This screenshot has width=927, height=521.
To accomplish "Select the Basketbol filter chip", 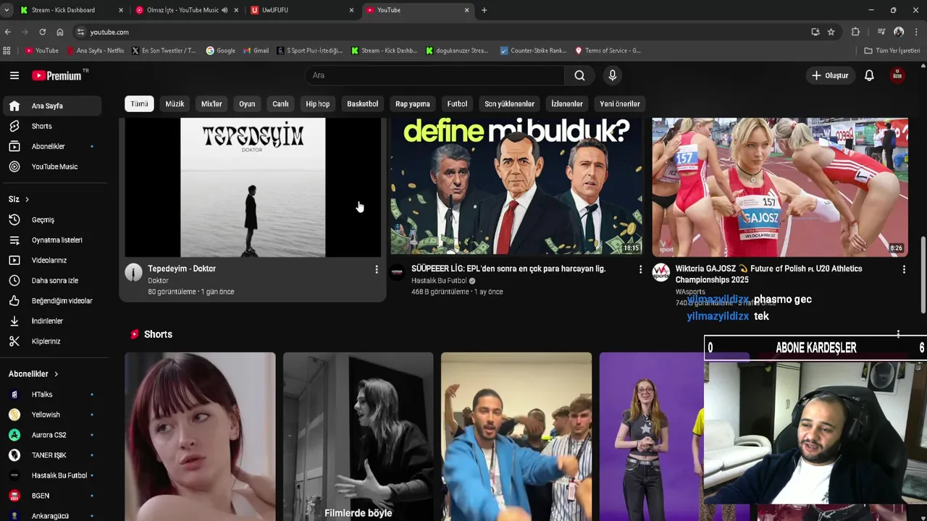I will click(362, 103).
